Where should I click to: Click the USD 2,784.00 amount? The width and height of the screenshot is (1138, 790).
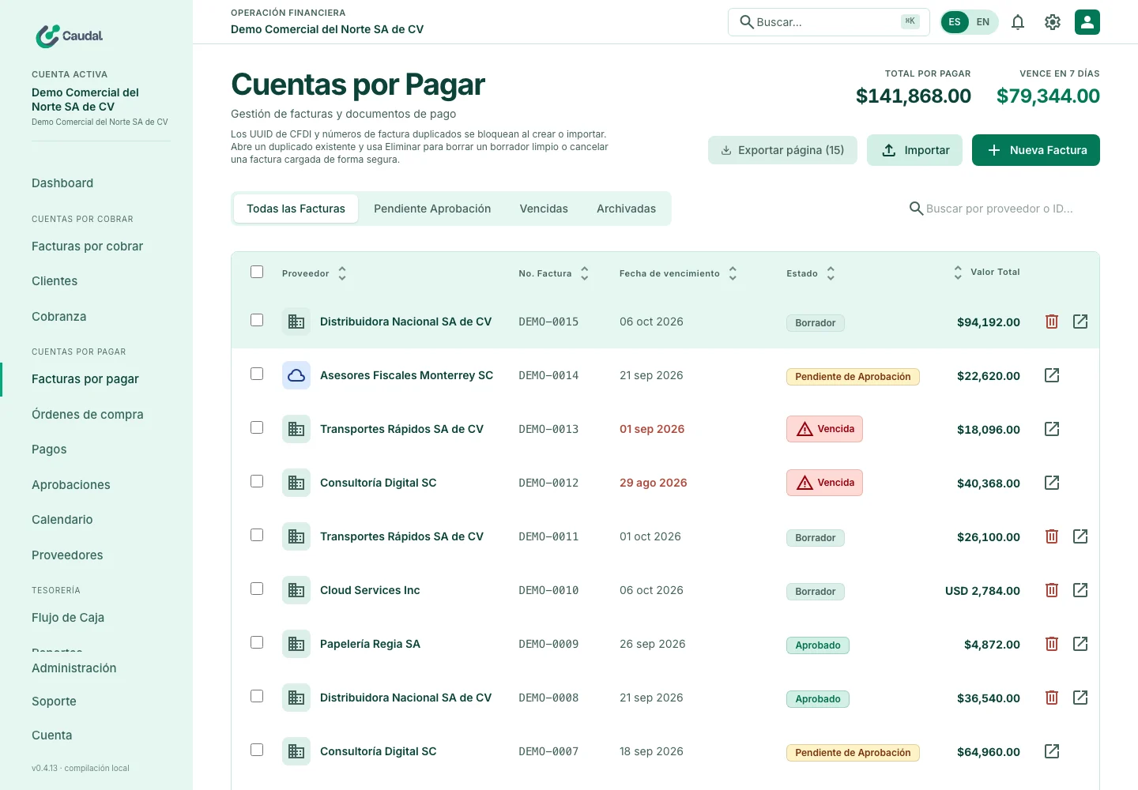[982, 591]
